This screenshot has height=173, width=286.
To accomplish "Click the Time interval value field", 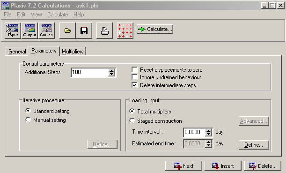I will (x=194, y=132).
